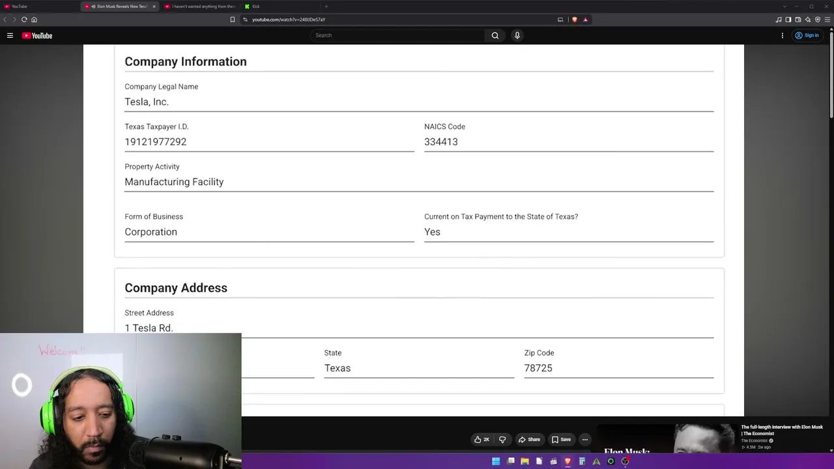Click the Share button
This screenshot has width=834, height=469.
pyautogui.click(x=529, y=440)
